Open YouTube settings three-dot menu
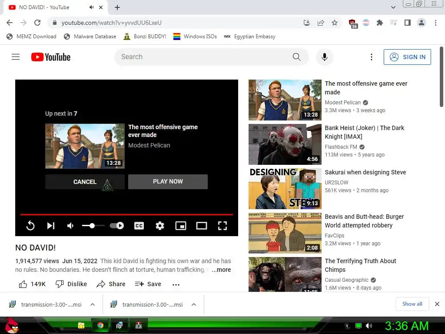The image size is (445, 334). pos(371,57)
